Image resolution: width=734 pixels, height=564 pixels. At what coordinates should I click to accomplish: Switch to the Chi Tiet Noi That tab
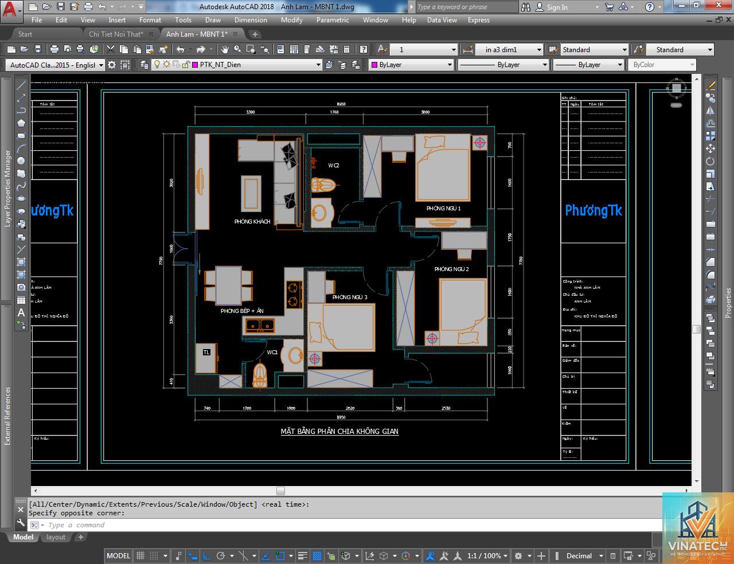click(x=116, y=34)
